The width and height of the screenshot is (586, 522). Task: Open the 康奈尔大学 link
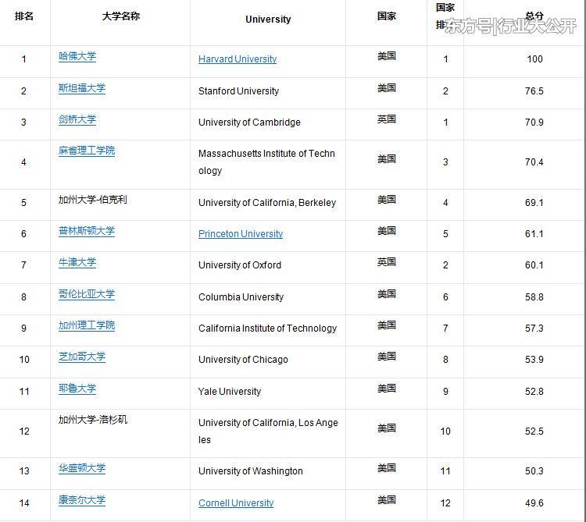click(x=82, y=500)
